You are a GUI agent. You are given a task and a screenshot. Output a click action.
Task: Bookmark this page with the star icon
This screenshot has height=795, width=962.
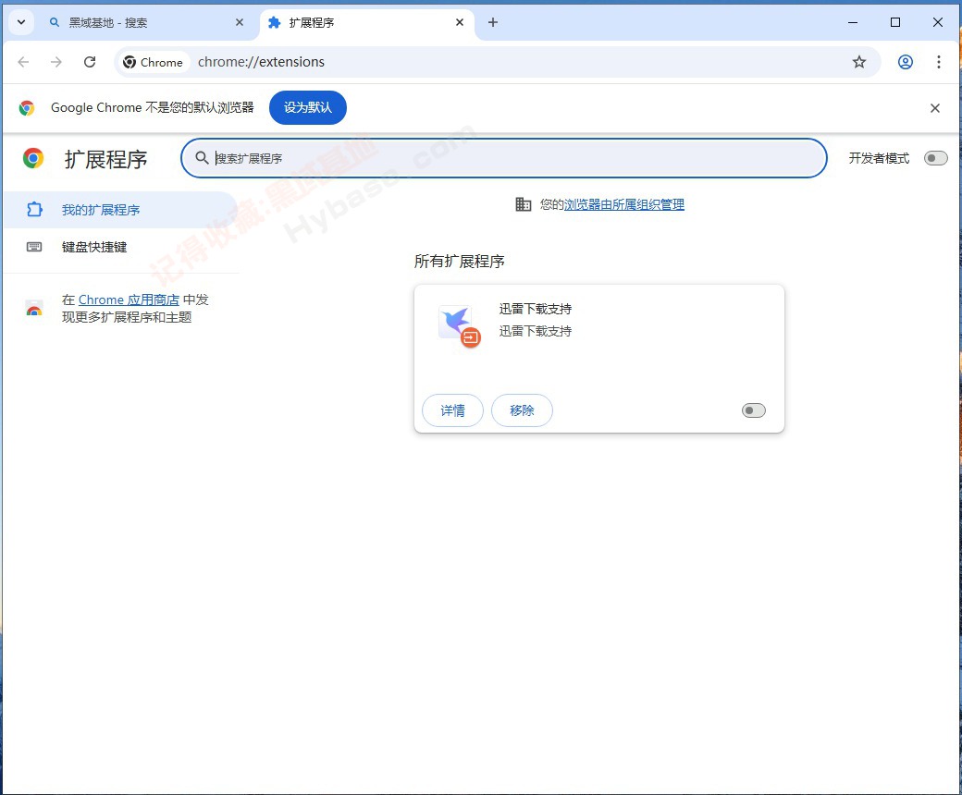pos(859,62)
